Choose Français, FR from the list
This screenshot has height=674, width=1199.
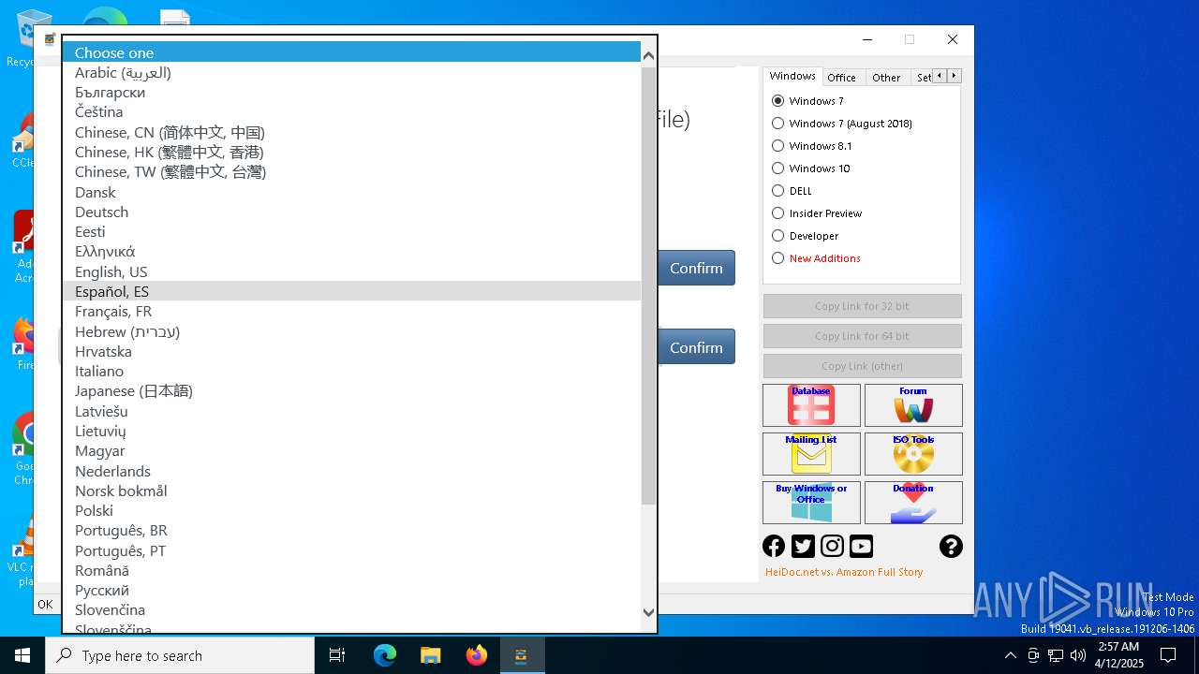click(x=351, y=311)
